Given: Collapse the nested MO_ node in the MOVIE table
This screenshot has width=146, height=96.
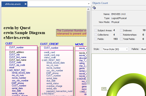Looking at the screenshot, I should click(x=80, y=92).
